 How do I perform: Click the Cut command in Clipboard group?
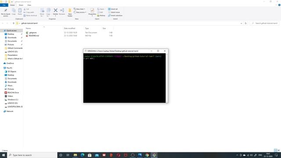26,9
